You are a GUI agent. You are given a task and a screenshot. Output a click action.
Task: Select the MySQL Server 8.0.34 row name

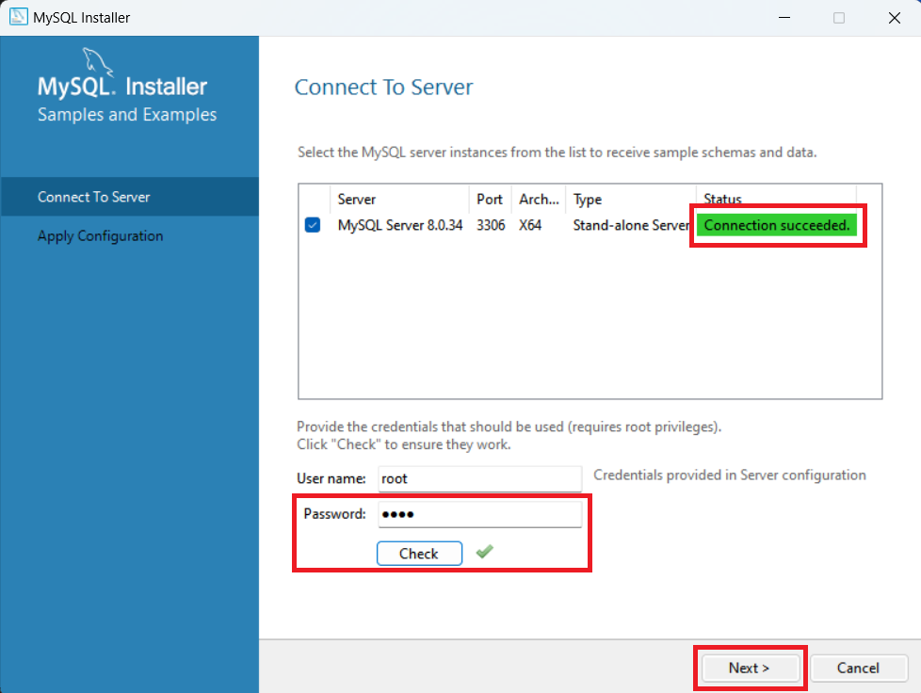400,226
